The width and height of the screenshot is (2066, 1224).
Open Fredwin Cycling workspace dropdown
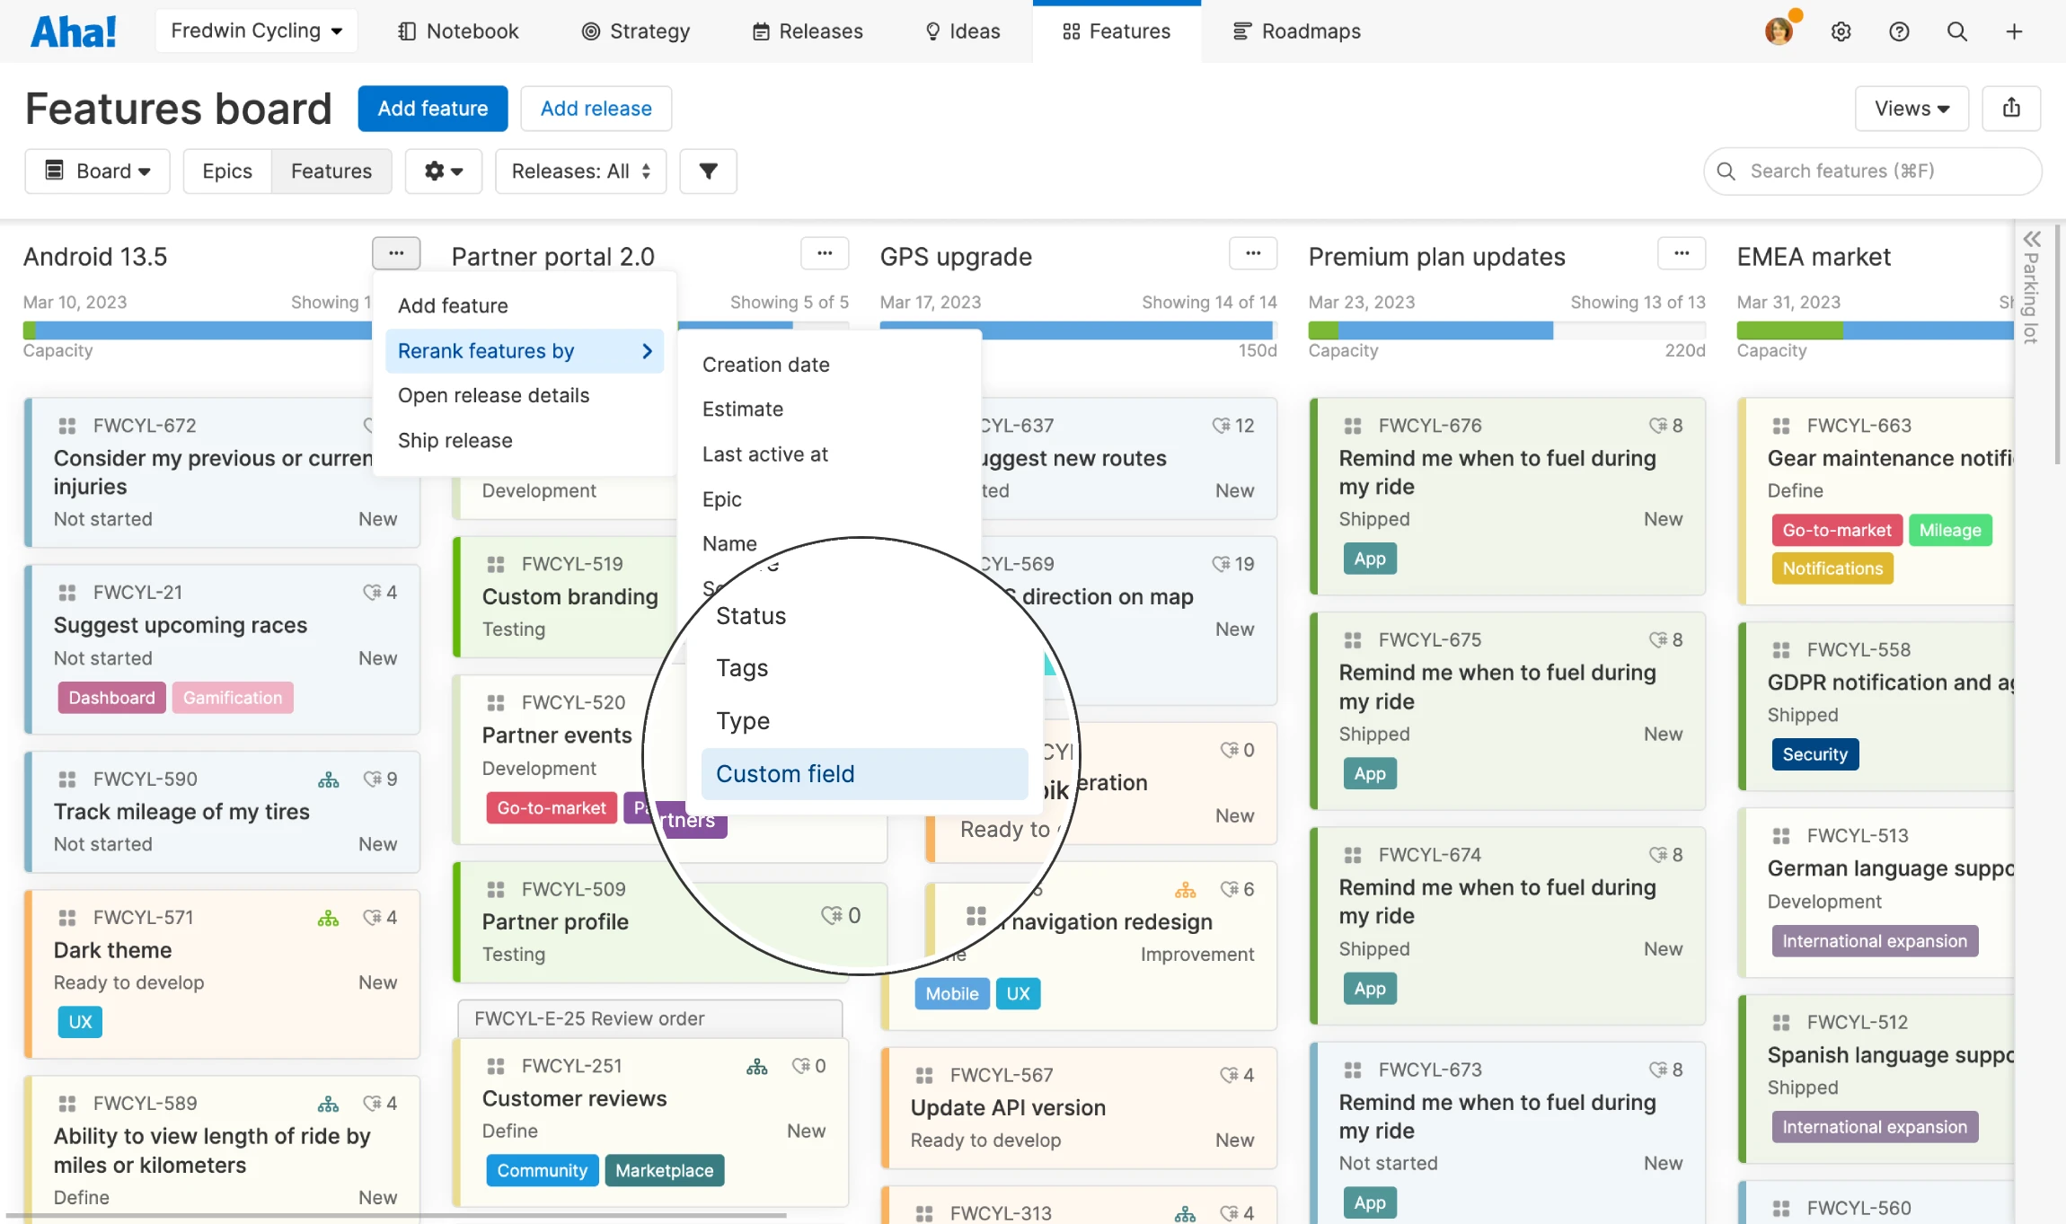click(x=256, y=31)
